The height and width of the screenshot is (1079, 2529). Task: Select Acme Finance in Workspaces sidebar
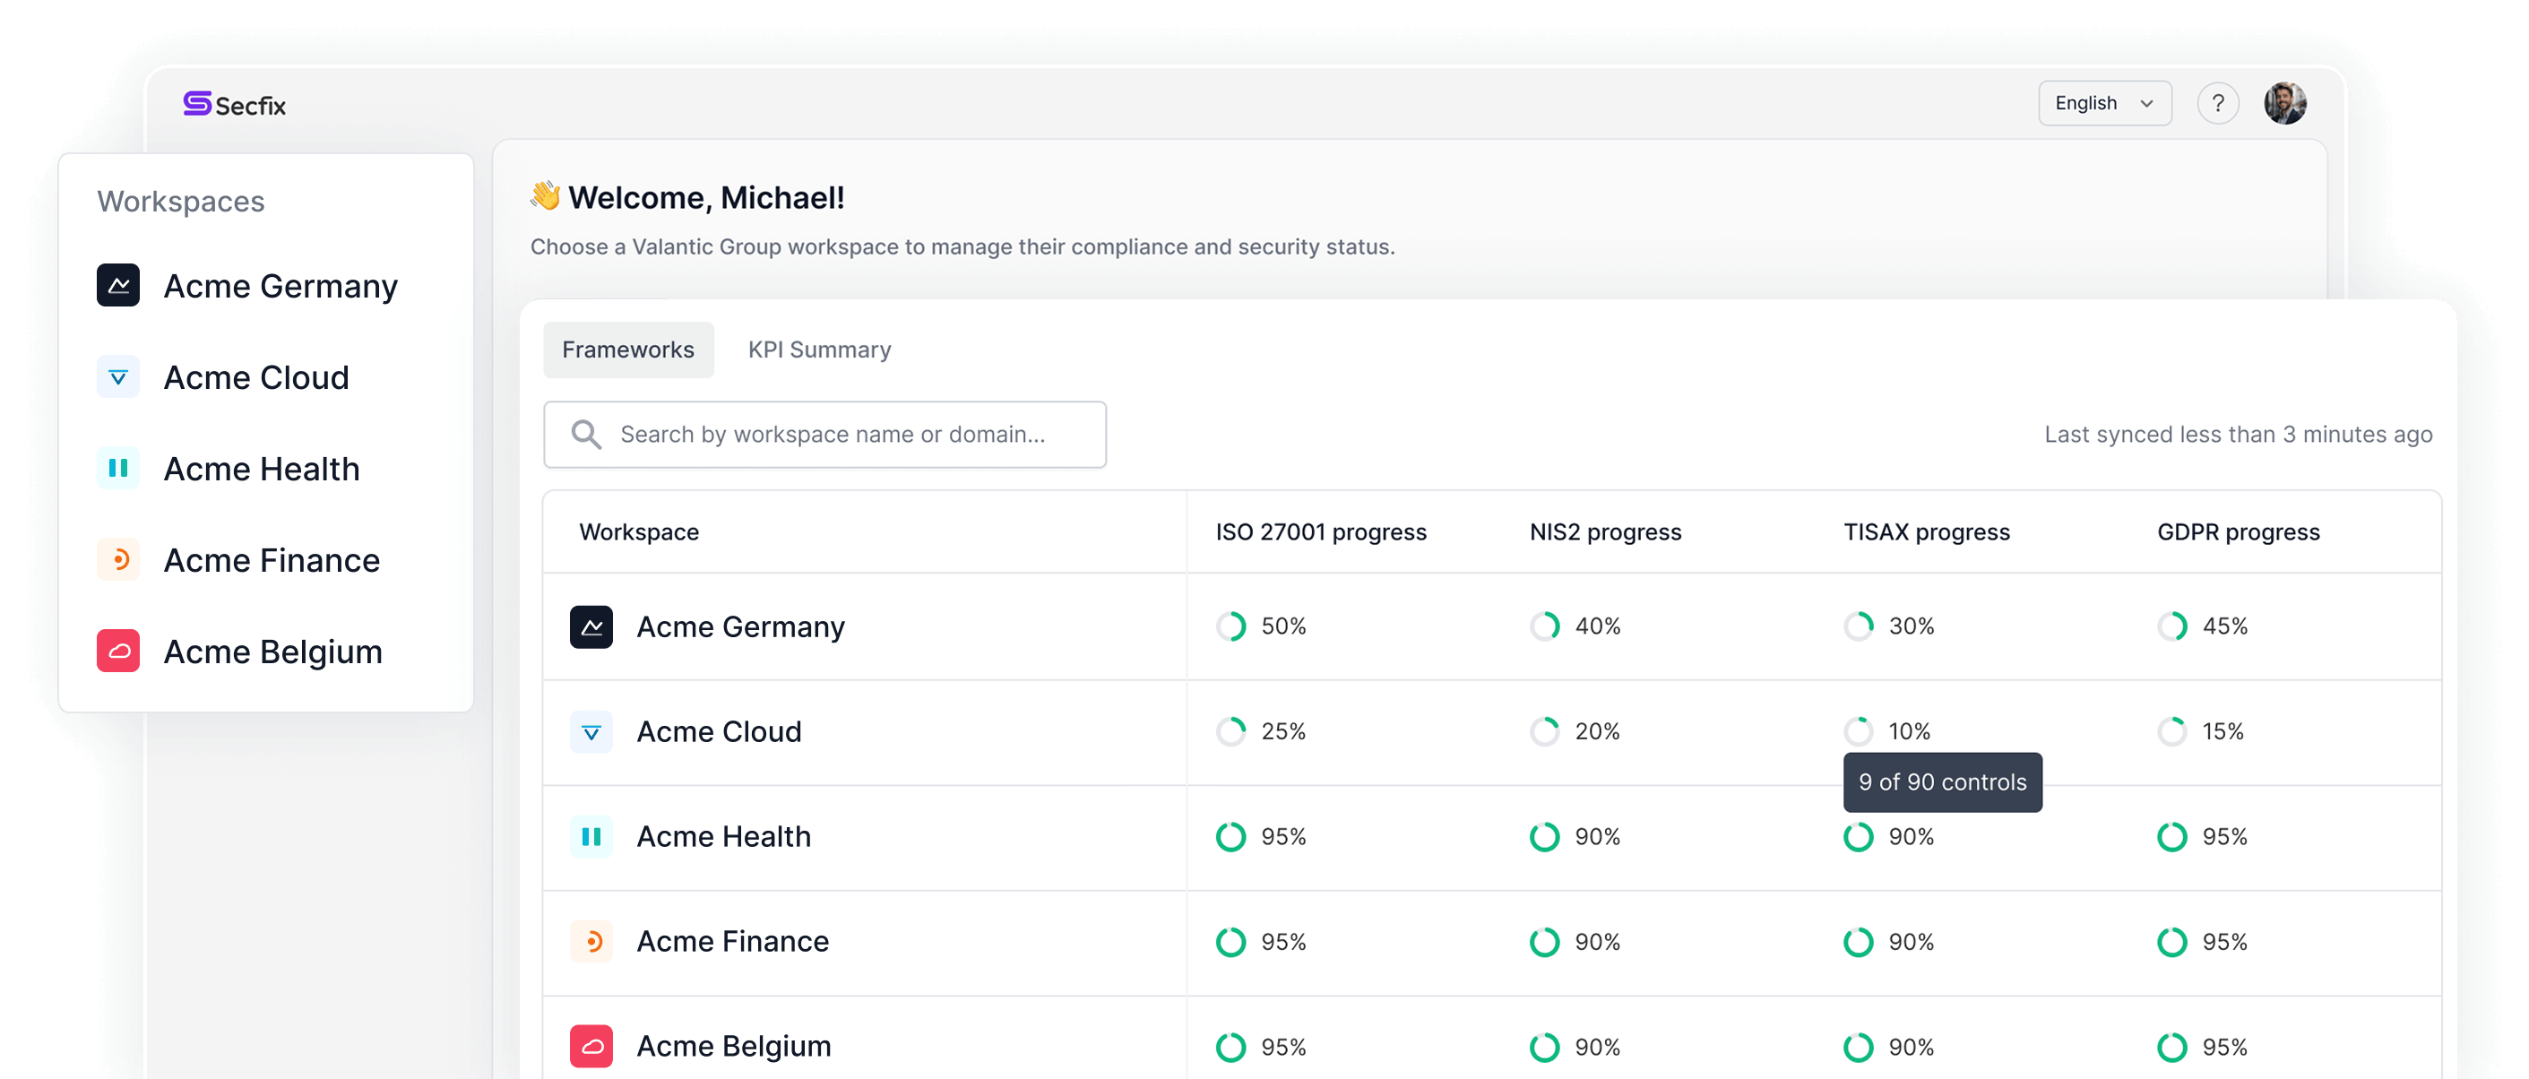[x=271, y=559]
